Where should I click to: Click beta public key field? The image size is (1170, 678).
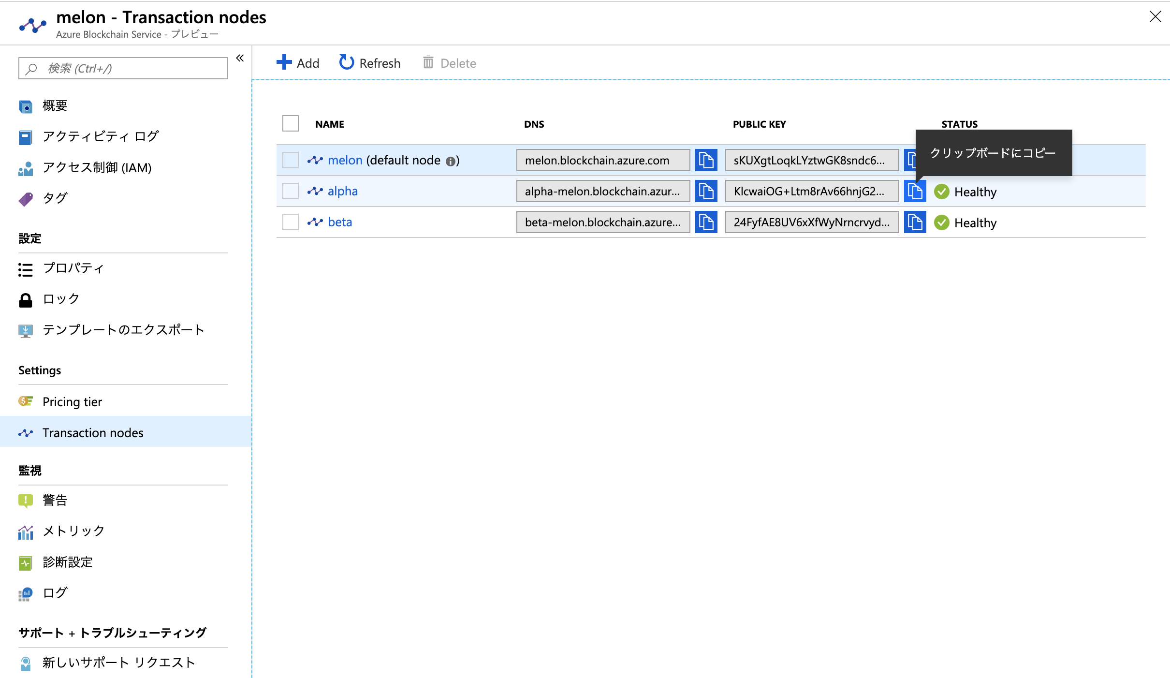tap(812, 222)
